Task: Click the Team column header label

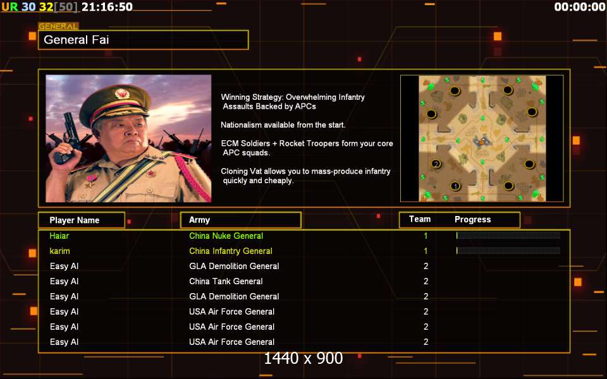Action: pyautogui.click(x=420, y=219)
